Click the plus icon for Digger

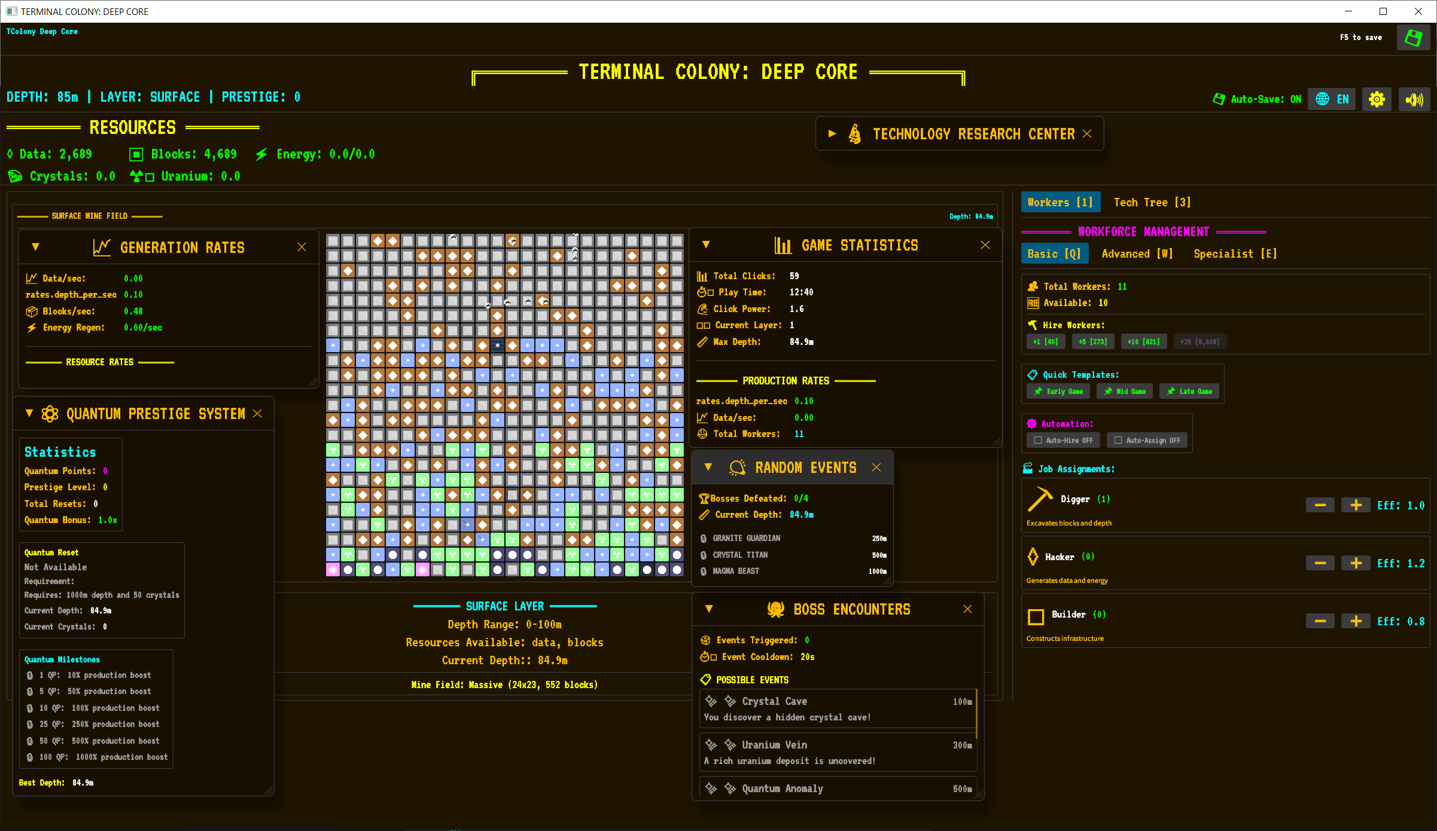pos(1356,505)
